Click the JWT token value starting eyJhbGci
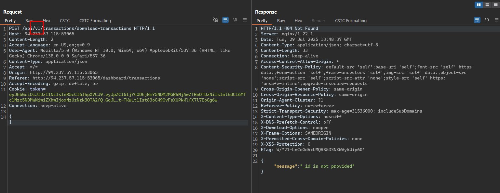This screenshot has height=193, width=500. coord(128,97)
